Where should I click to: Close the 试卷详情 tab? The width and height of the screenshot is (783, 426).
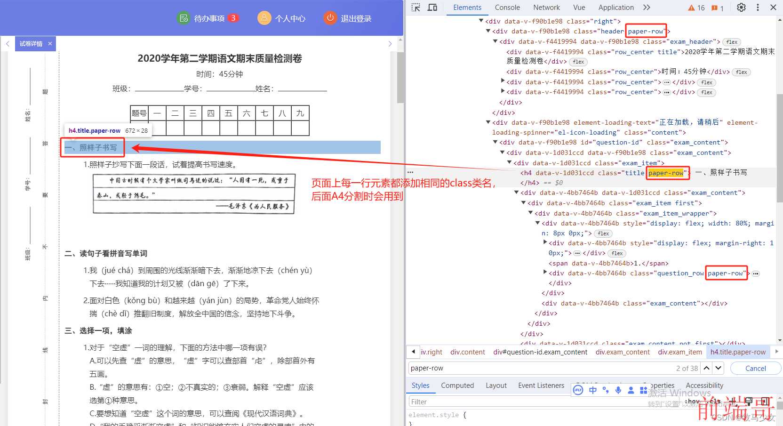pos(50,43)
